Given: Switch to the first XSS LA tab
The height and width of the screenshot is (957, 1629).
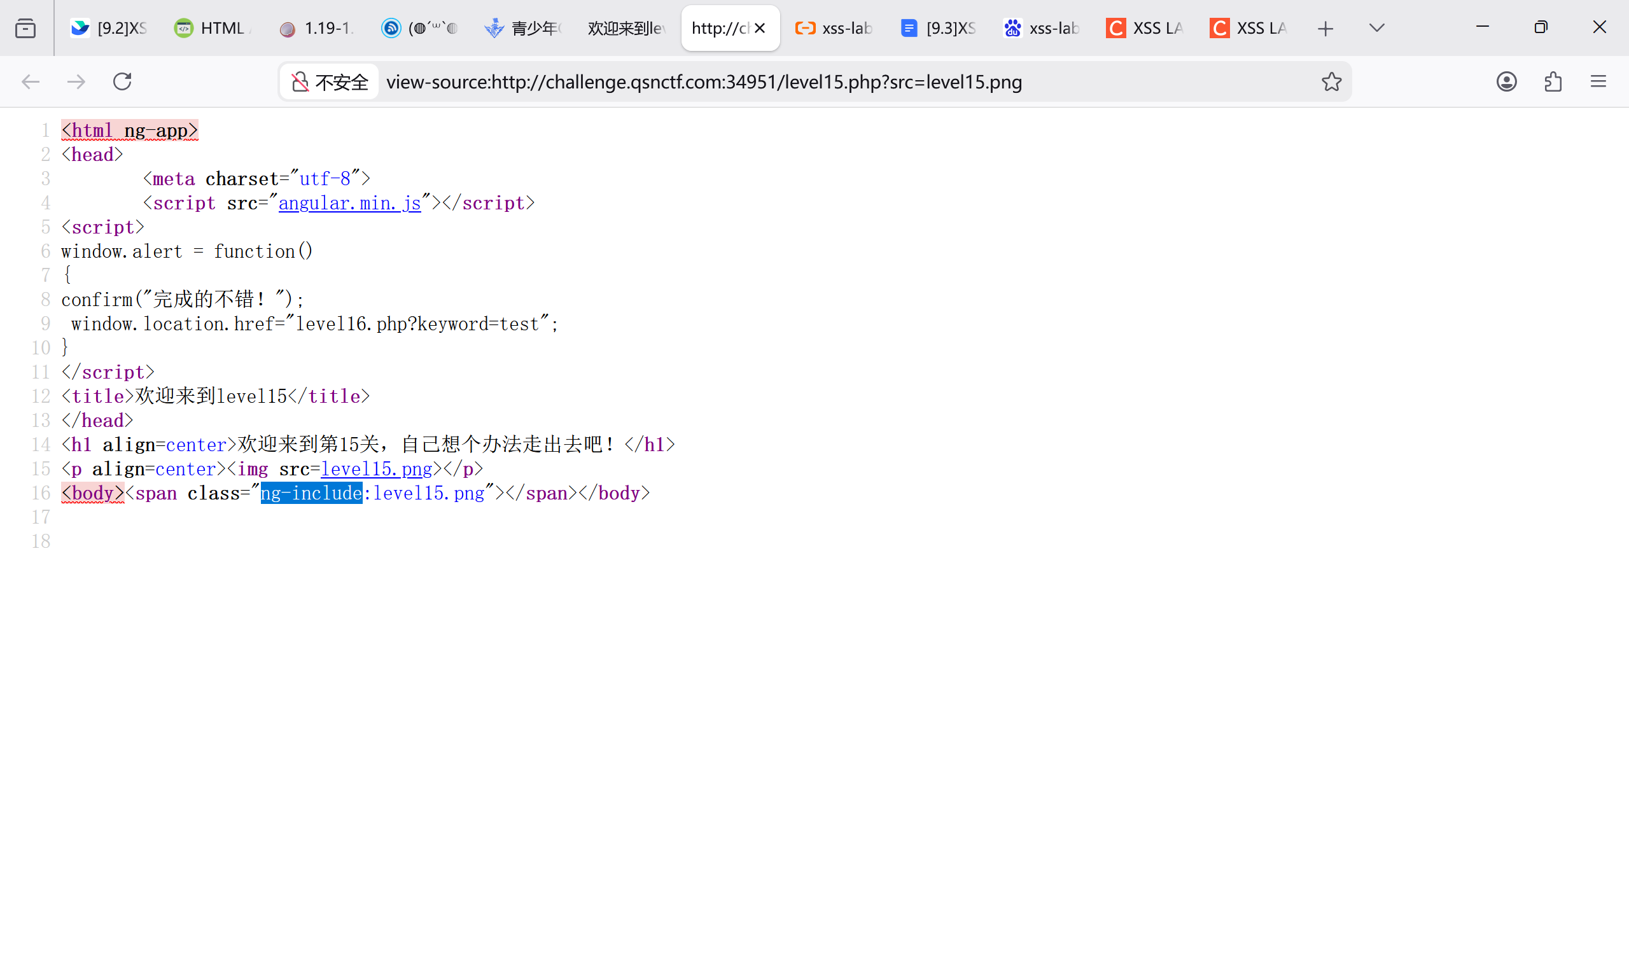Looking at the screenshot, I should tap(1145, 28).
